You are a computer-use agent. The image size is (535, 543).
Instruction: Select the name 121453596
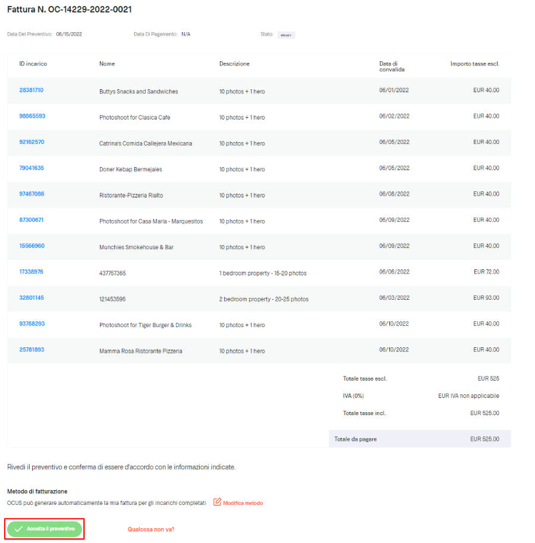pos(112,299)
